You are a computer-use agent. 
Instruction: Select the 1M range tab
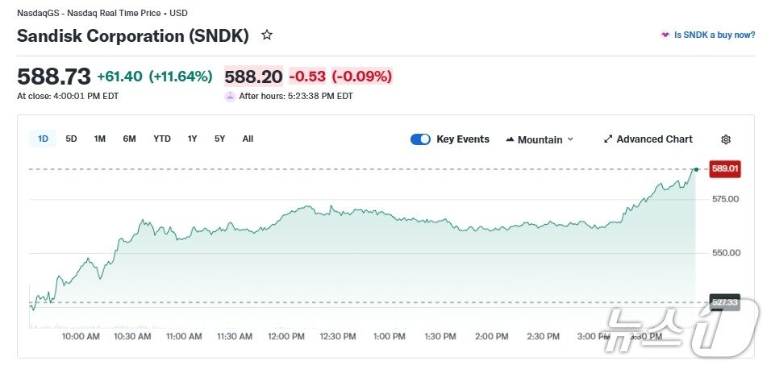(x=100, y=139)
